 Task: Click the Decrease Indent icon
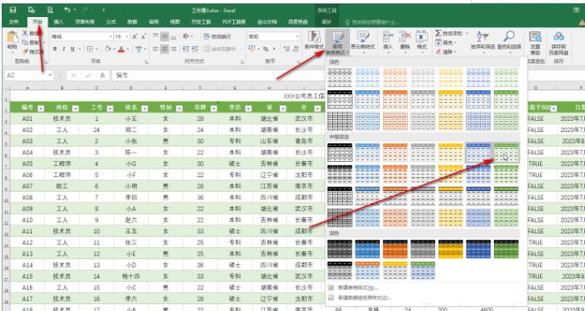point(185,49)
